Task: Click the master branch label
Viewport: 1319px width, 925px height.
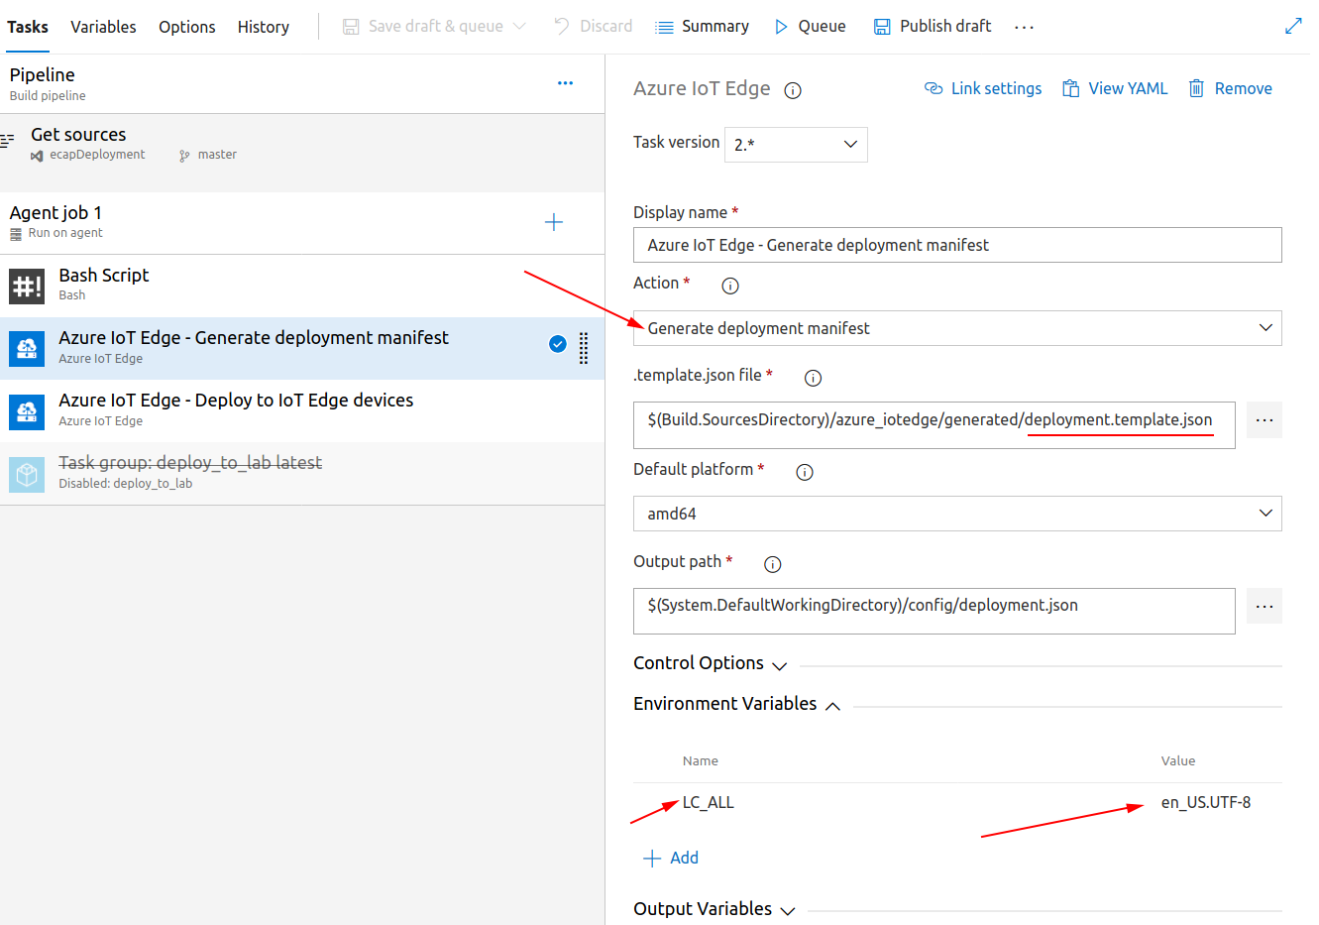Action: pos(217,155)
